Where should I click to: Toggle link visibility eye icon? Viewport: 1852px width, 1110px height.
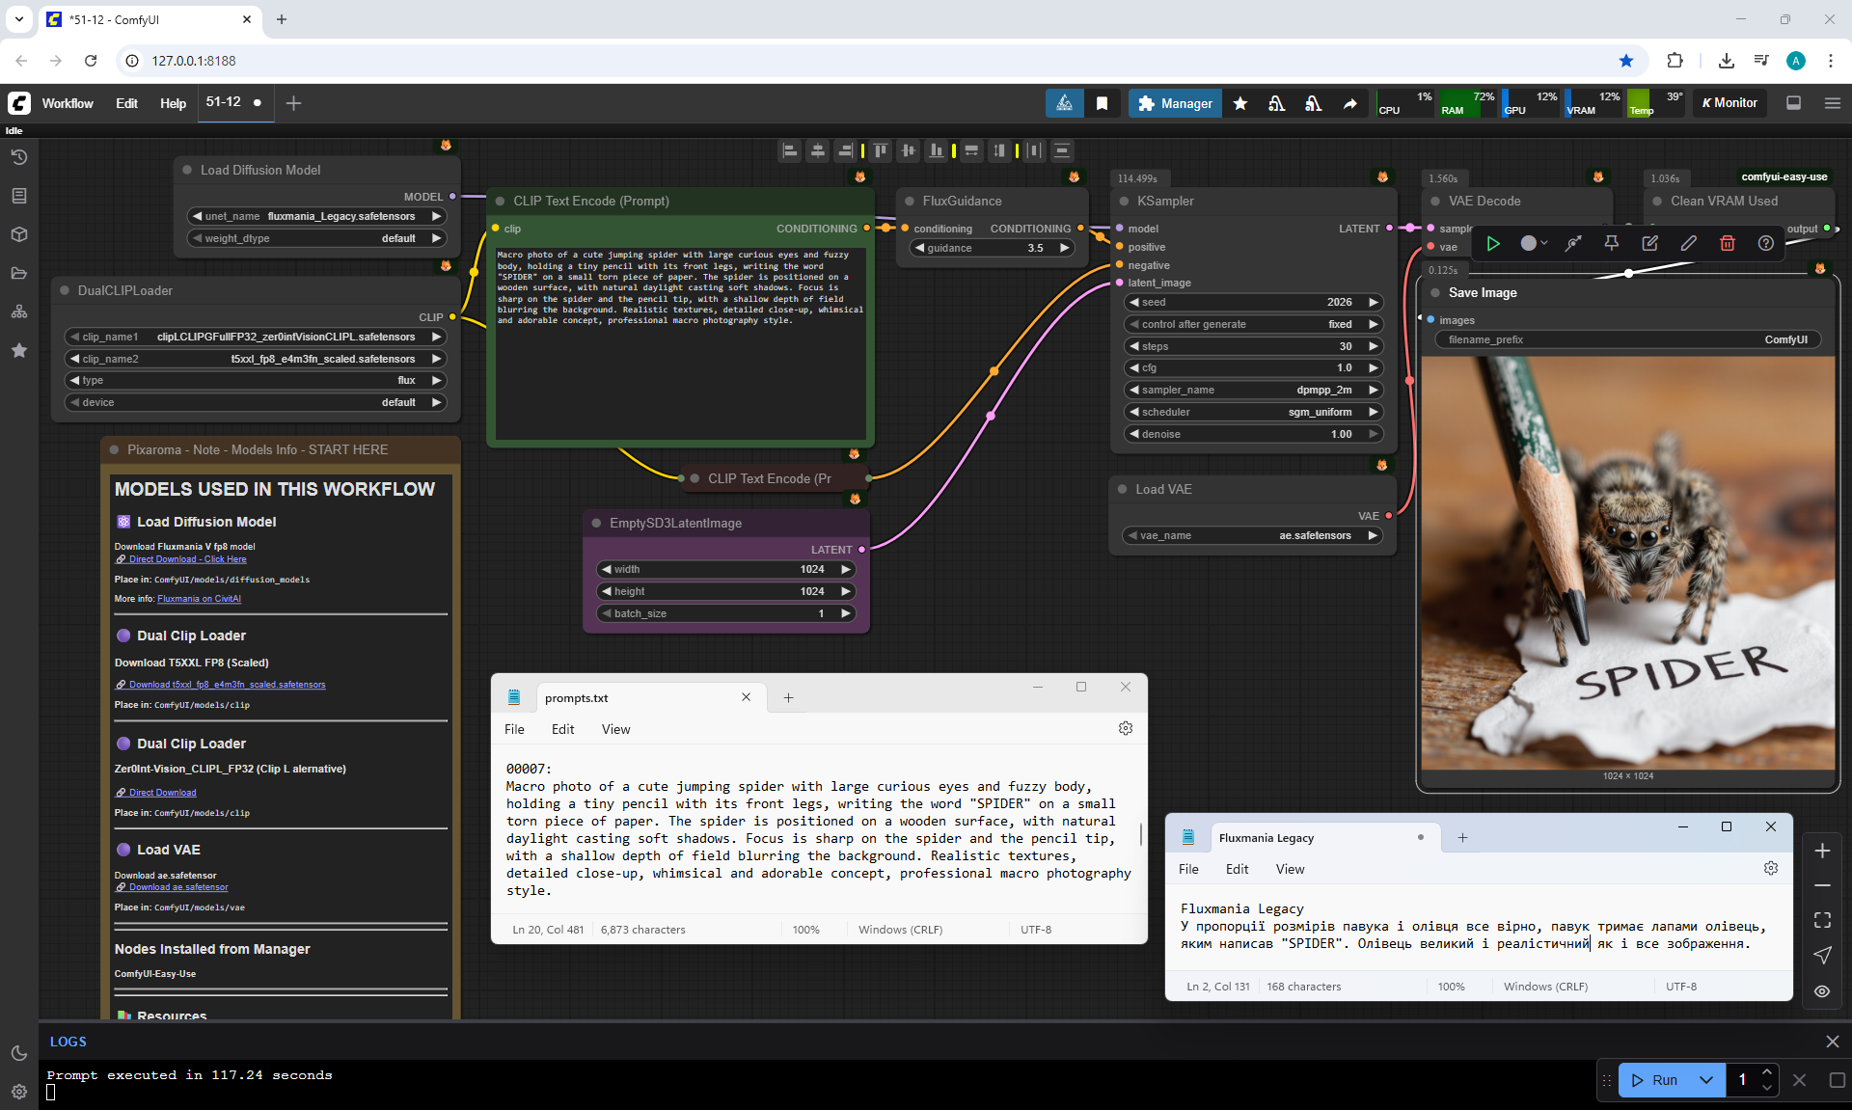pyautogui.click(x=1822, y=990)
